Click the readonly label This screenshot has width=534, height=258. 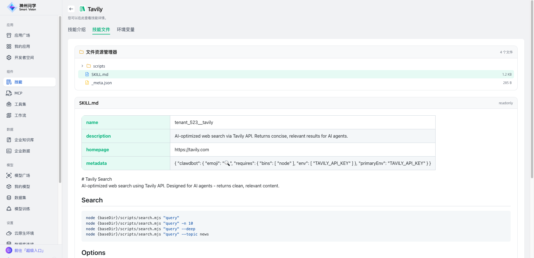(x=506, y=103)
